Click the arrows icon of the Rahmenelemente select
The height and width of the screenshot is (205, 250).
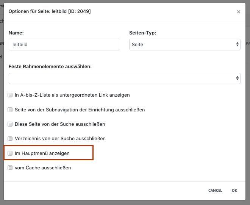point(237,78)
